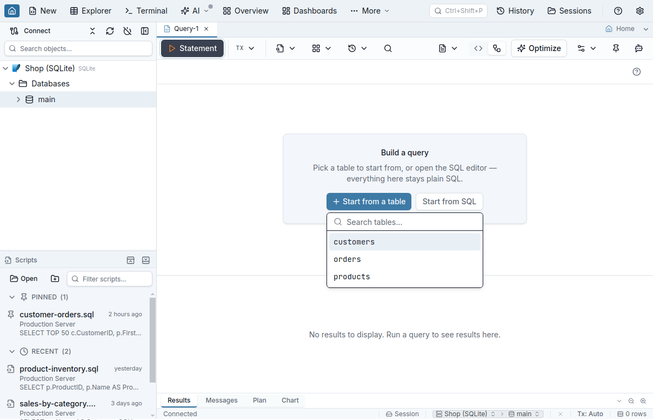
Task: Click the pin icon on customer-orders.sql
Action: (11, 315)
